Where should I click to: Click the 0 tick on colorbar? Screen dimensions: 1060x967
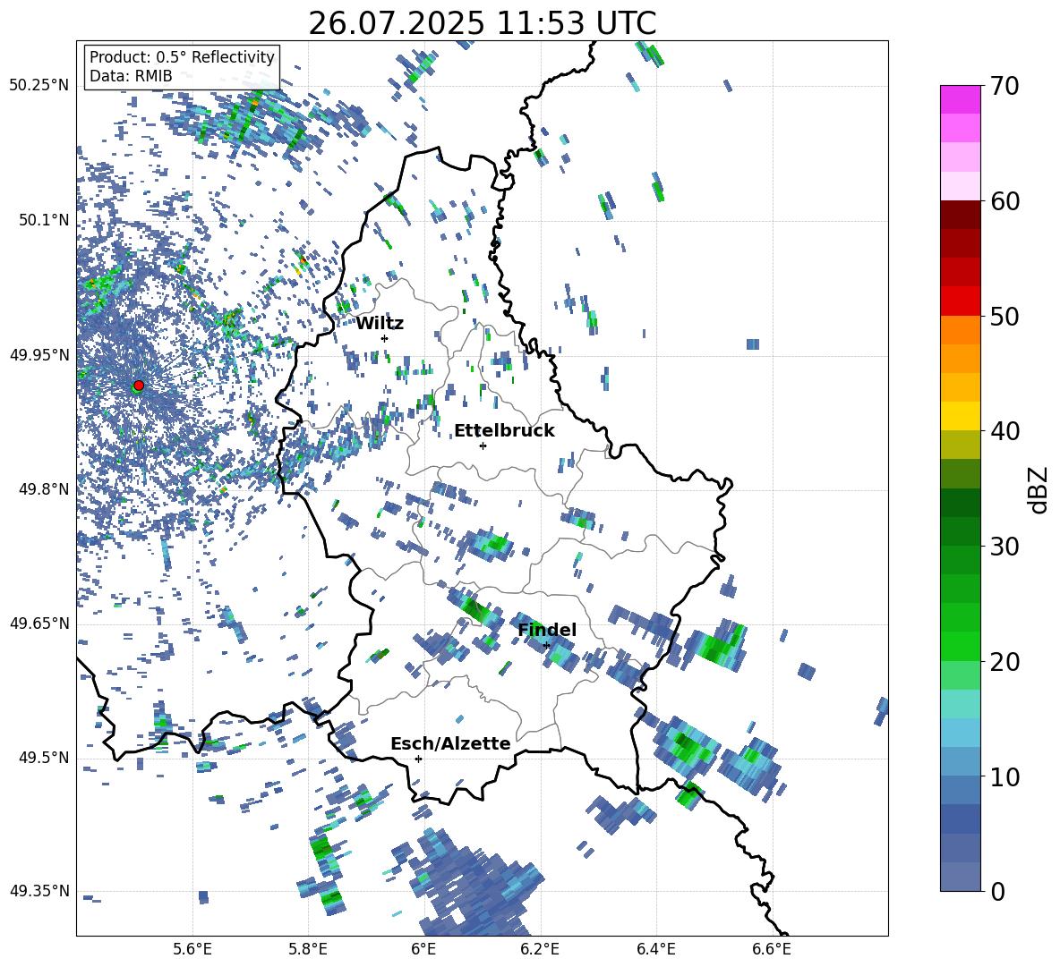pyautogui.click(x=997, y=891)
